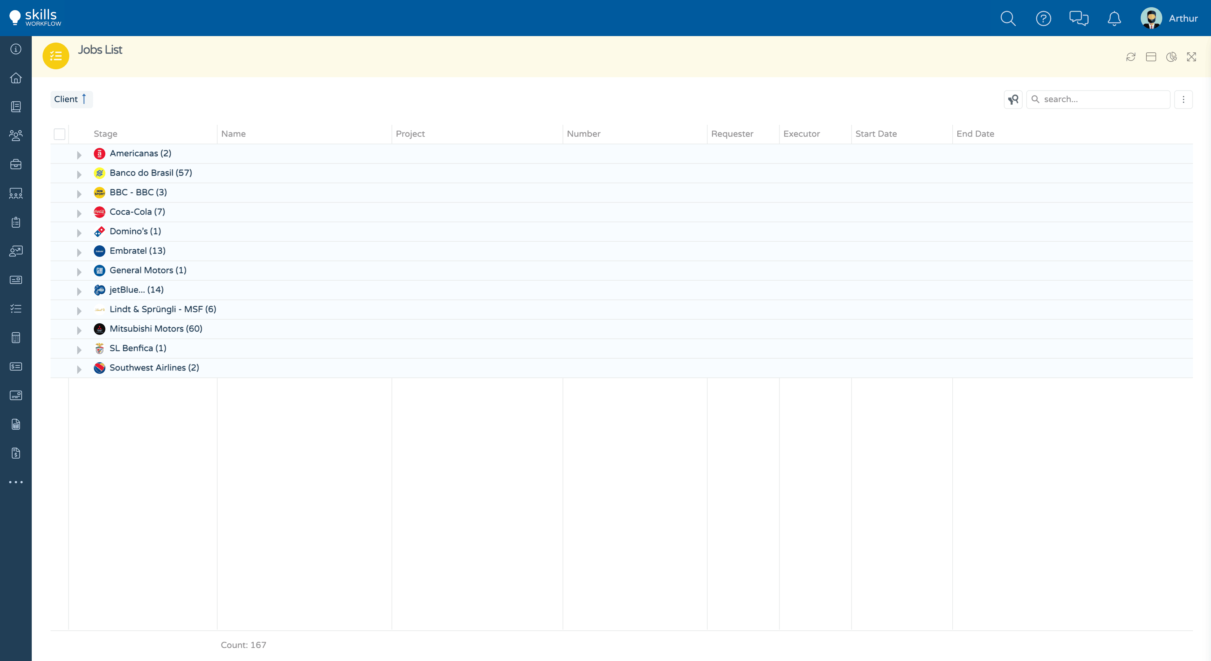
Task: Open the person chart sidebar icon
Action: 16,251
